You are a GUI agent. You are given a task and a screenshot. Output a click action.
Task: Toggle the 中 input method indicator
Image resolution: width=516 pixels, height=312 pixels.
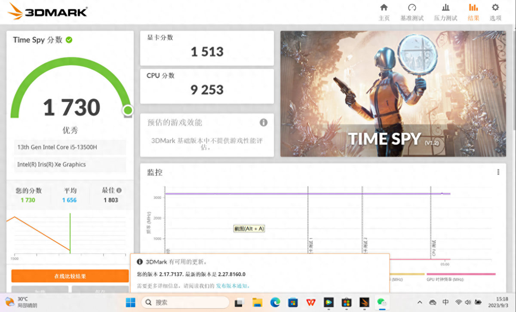[446, 302]
